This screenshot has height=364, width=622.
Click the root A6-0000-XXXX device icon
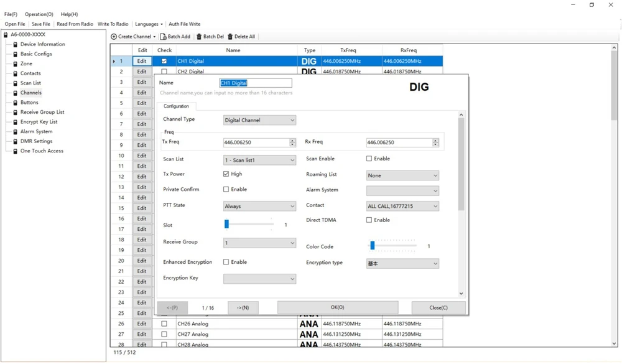[x=6, y=35]
